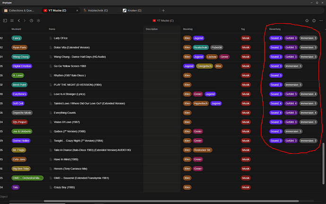Select the Depeche Mode tag

point(22,113)
